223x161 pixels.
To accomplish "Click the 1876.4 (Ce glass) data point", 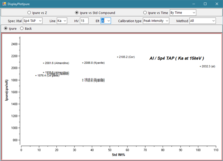I will [36, 76].
